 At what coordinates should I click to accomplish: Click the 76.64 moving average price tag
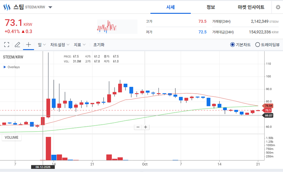click(268, 106)
